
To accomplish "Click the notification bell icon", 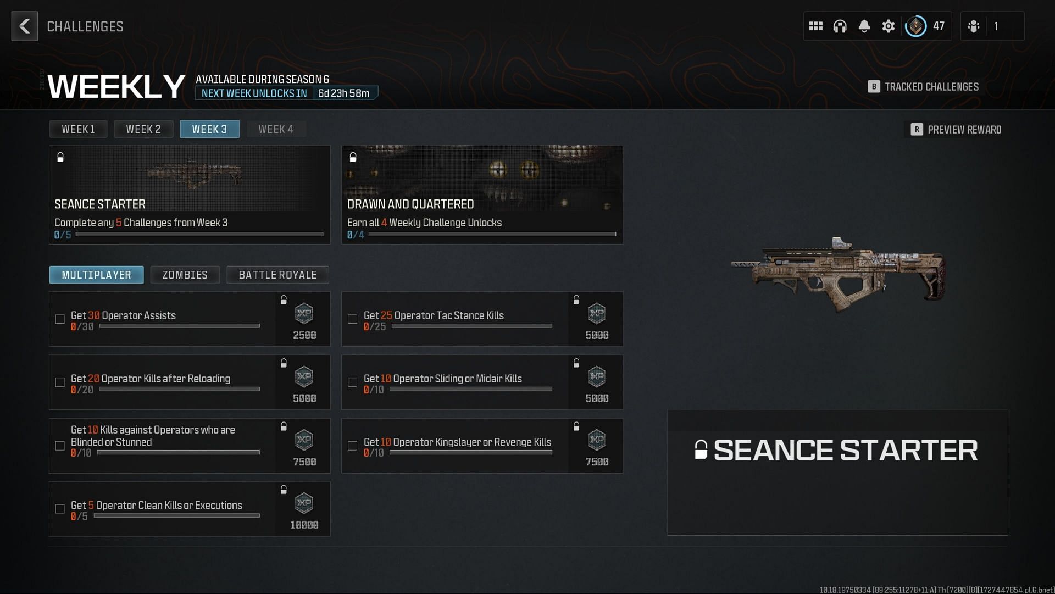I will [x=864, y=26].
